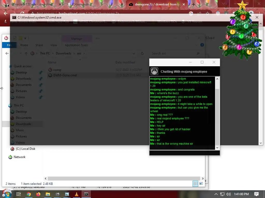This screenshot has width=265, height=198.
Task: Open the notification center icon
Action: (x=256, y=194)
